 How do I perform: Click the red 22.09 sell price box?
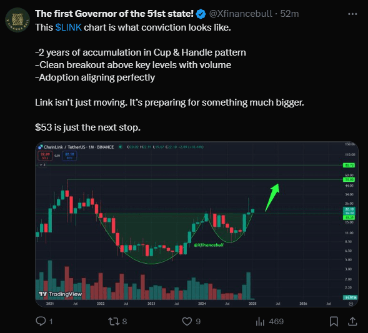45,156
